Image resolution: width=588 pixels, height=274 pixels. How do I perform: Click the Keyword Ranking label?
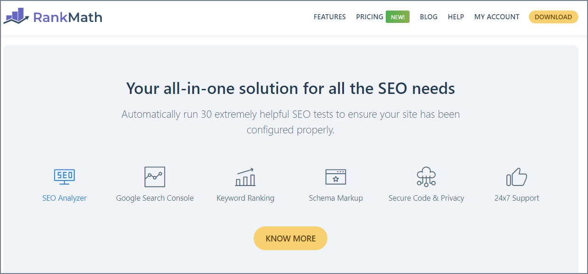(x=245, y=198)
